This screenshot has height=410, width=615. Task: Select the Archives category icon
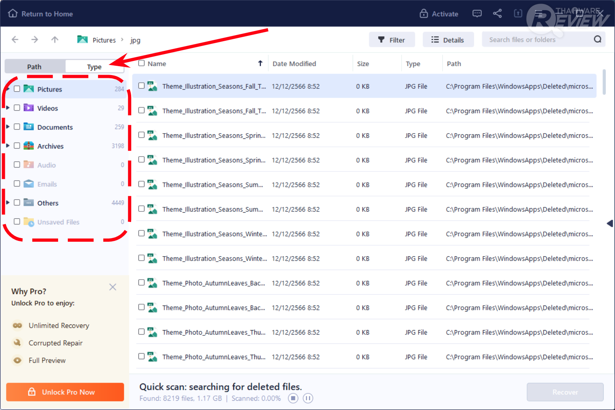(x=29, y=146)
